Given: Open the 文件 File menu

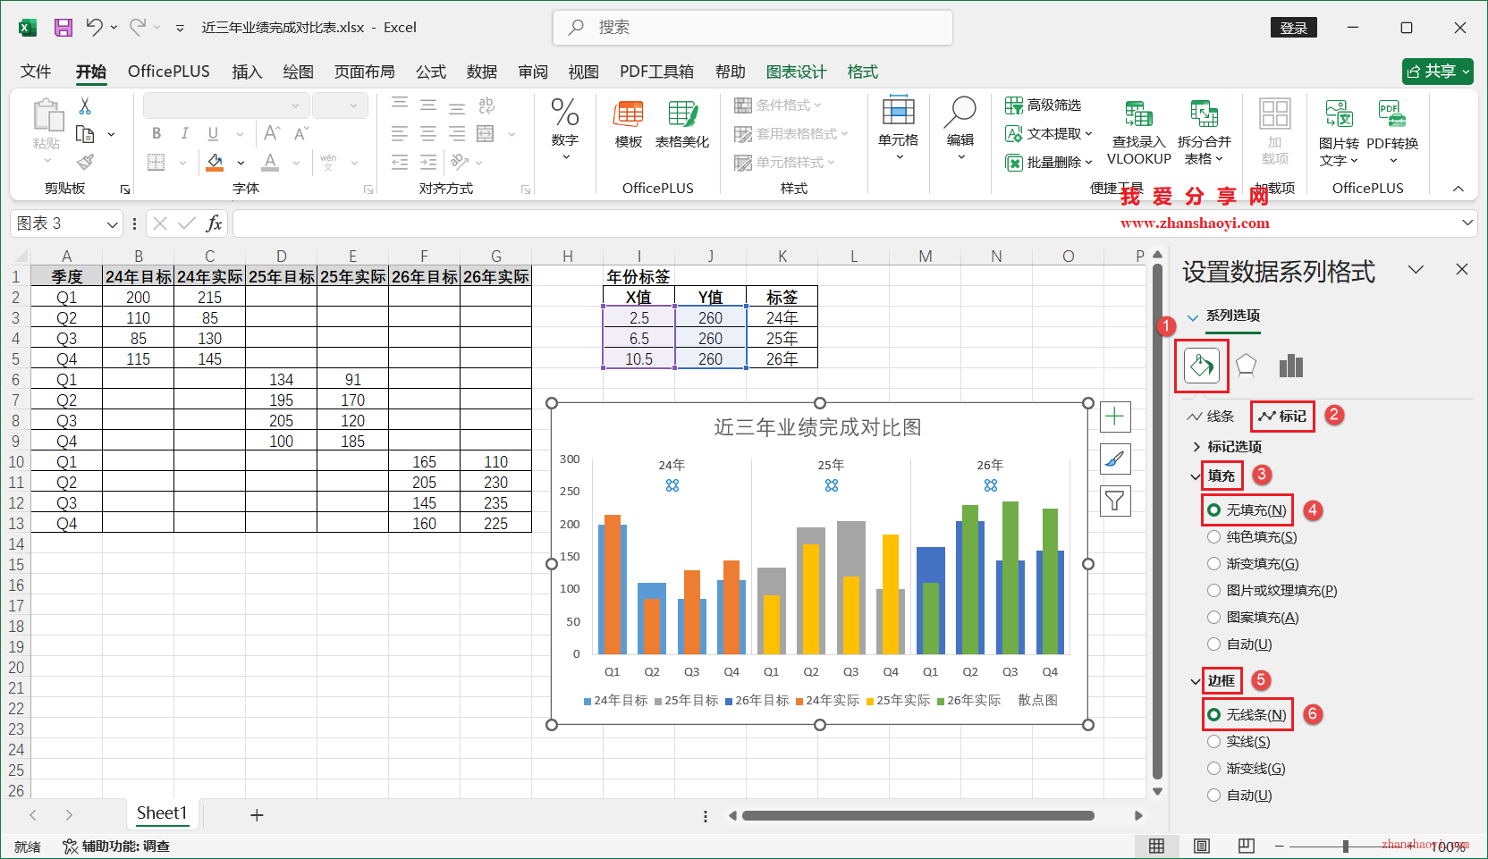Looking at the screenshot, I should click(x=36, y=72).
